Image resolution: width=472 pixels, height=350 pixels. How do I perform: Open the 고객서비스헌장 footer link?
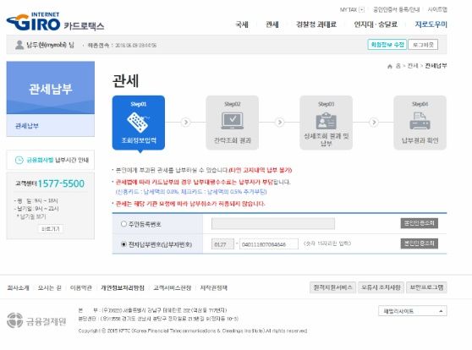173,288
